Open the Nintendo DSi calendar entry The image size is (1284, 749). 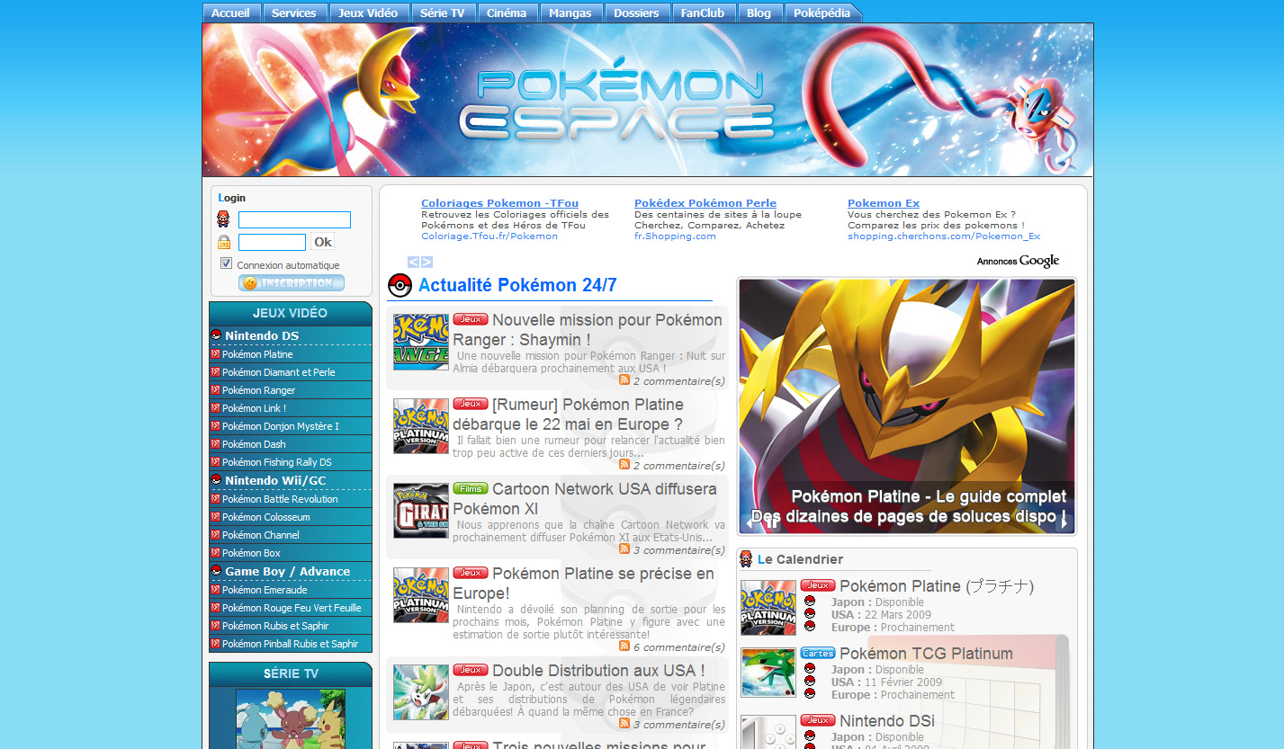pos(887,721)
